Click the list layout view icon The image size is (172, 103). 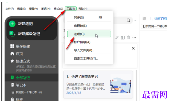pos(123,38)
